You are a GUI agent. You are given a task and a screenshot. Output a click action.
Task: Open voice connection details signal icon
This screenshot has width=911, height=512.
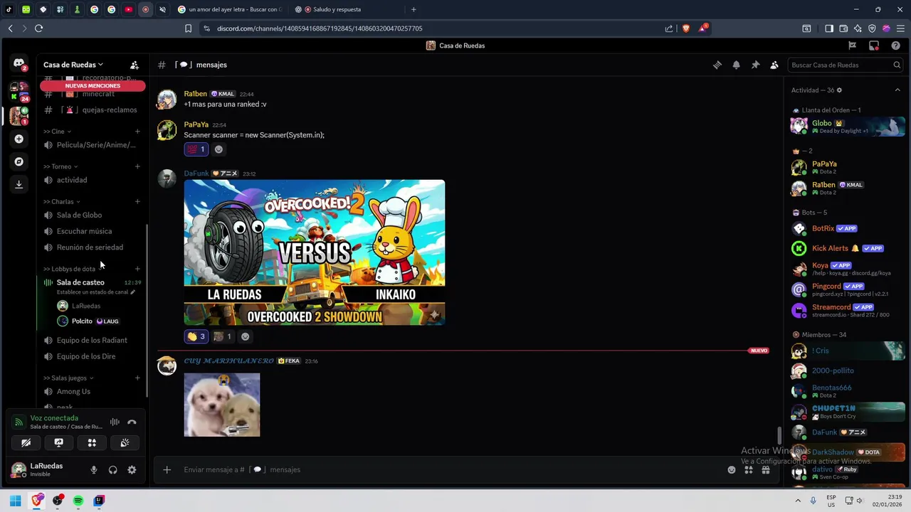point(19,422)
